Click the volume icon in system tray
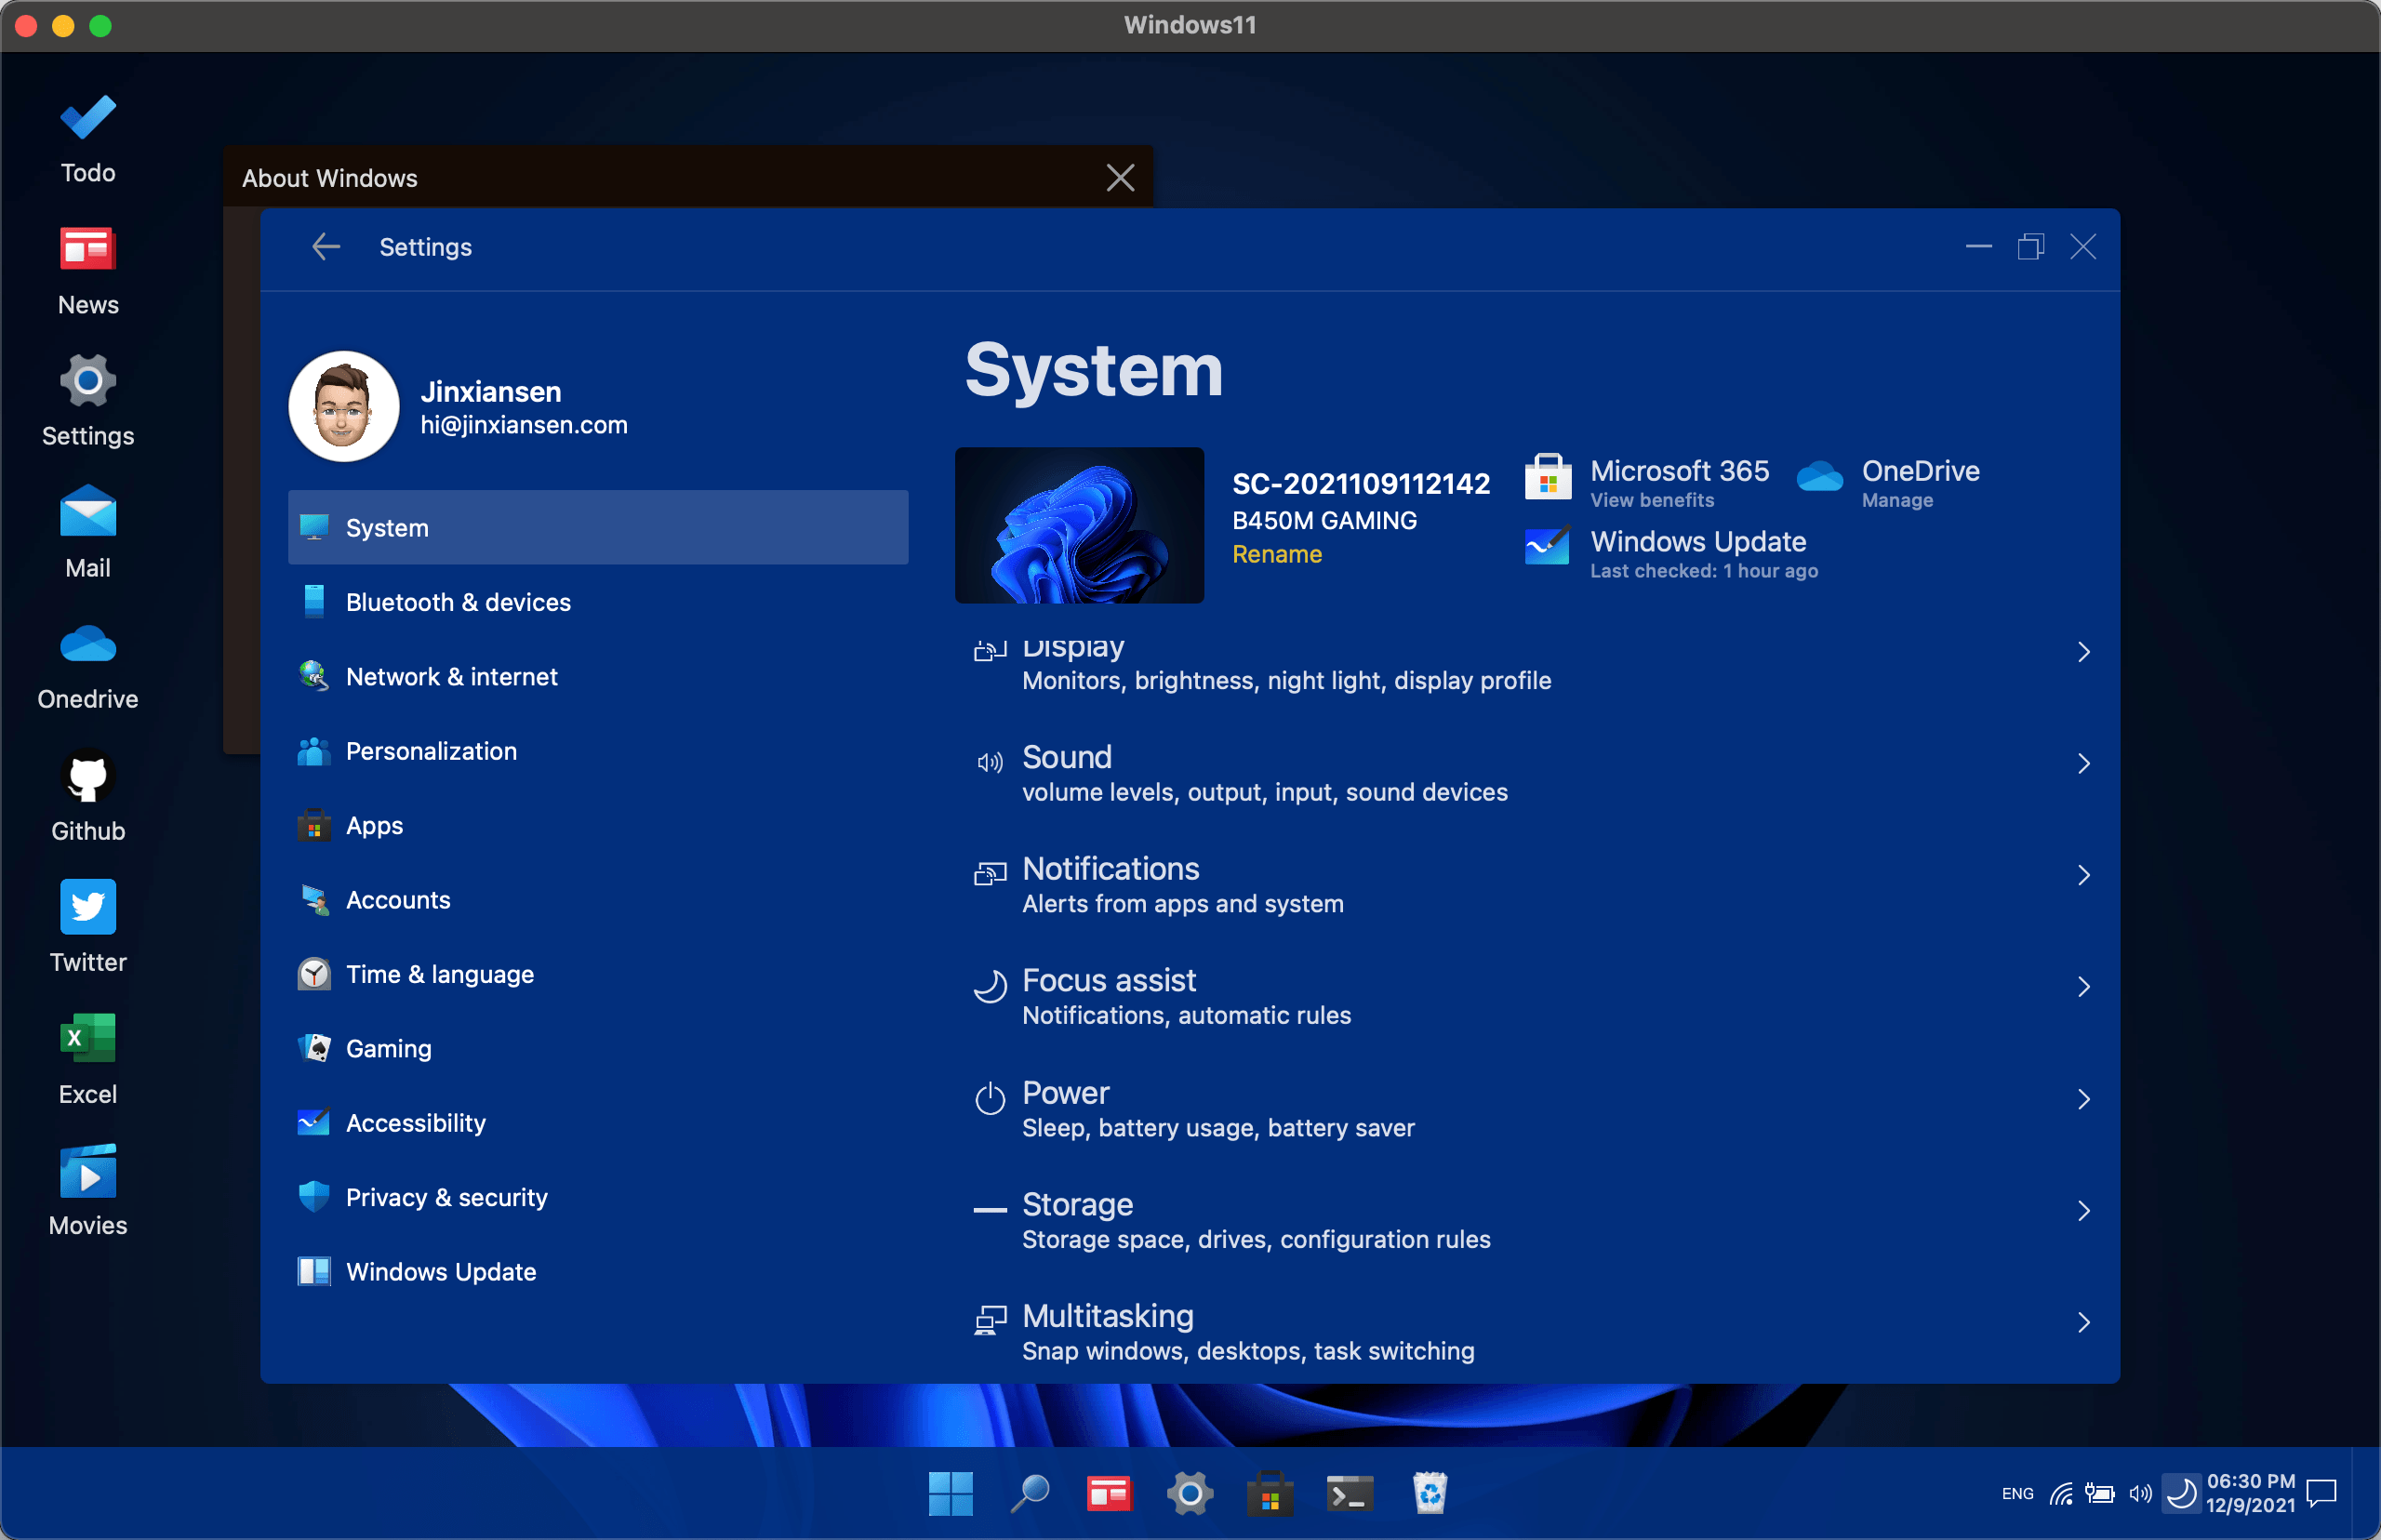 [x=2140, y=1494]
